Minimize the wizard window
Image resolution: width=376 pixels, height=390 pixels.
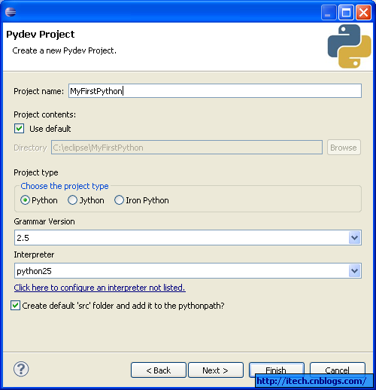[x=329, y=12]
